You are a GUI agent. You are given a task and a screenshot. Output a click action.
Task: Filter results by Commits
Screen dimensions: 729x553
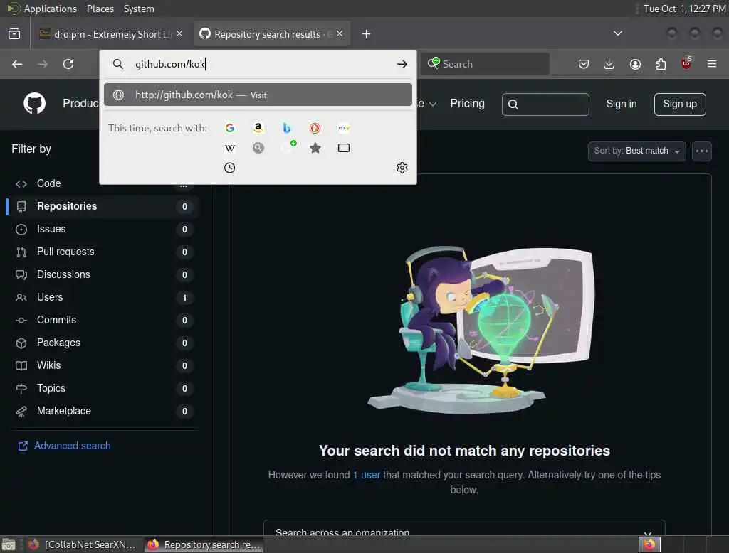point(103,320)
